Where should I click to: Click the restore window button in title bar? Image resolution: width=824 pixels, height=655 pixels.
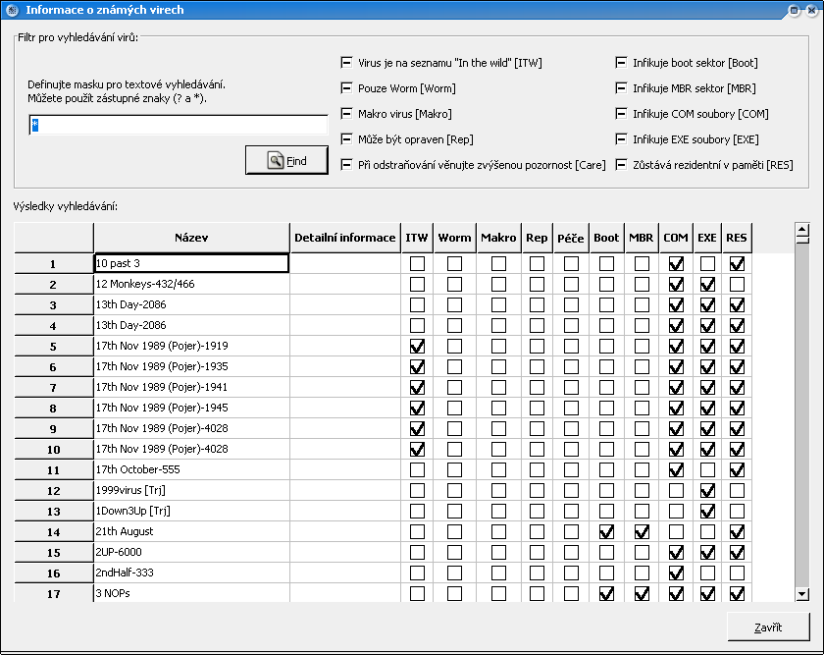[x=794, y=10]
